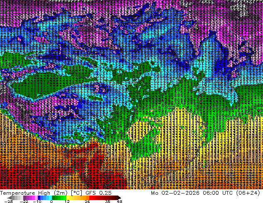Click the 0 legend scale value
The image size is (263, 203).
(x=51, y=201)
